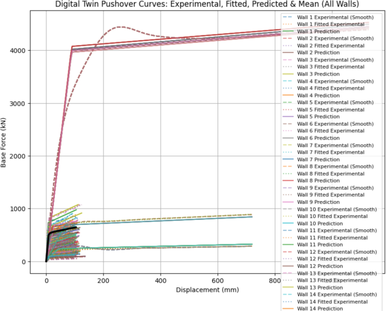Click the '400' tick on the x-axis
The image size is (386, 311).
point(161,281)
